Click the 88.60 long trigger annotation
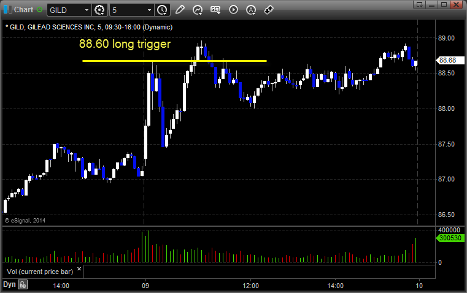 tap(125, 44)
